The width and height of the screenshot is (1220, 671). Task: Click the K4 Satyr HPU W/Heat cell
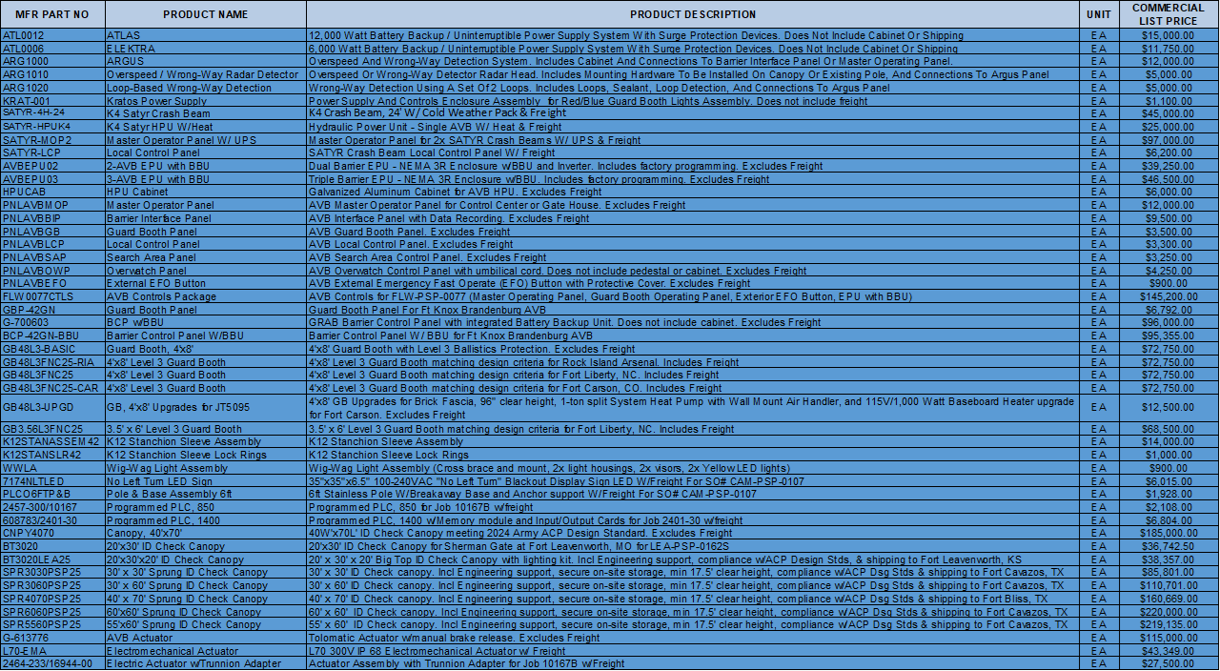205,127
